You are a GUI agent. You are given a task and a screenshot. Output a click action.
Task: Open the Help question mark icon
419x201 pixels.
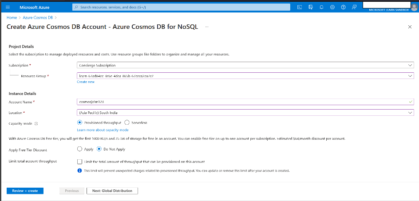(343, 7)
